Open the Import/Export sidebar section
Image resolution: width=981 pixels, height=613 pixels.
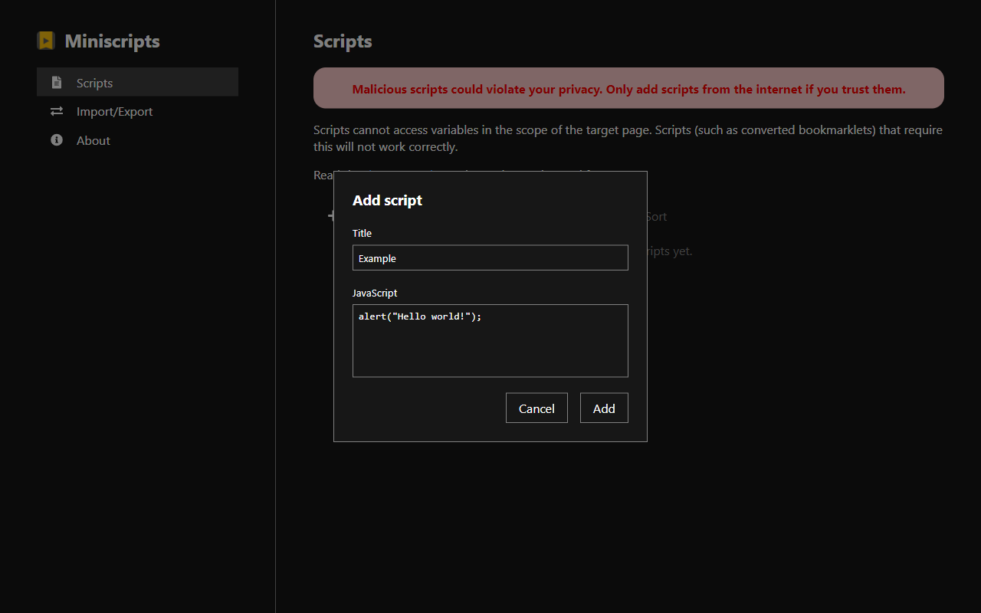tap(137, 111)
